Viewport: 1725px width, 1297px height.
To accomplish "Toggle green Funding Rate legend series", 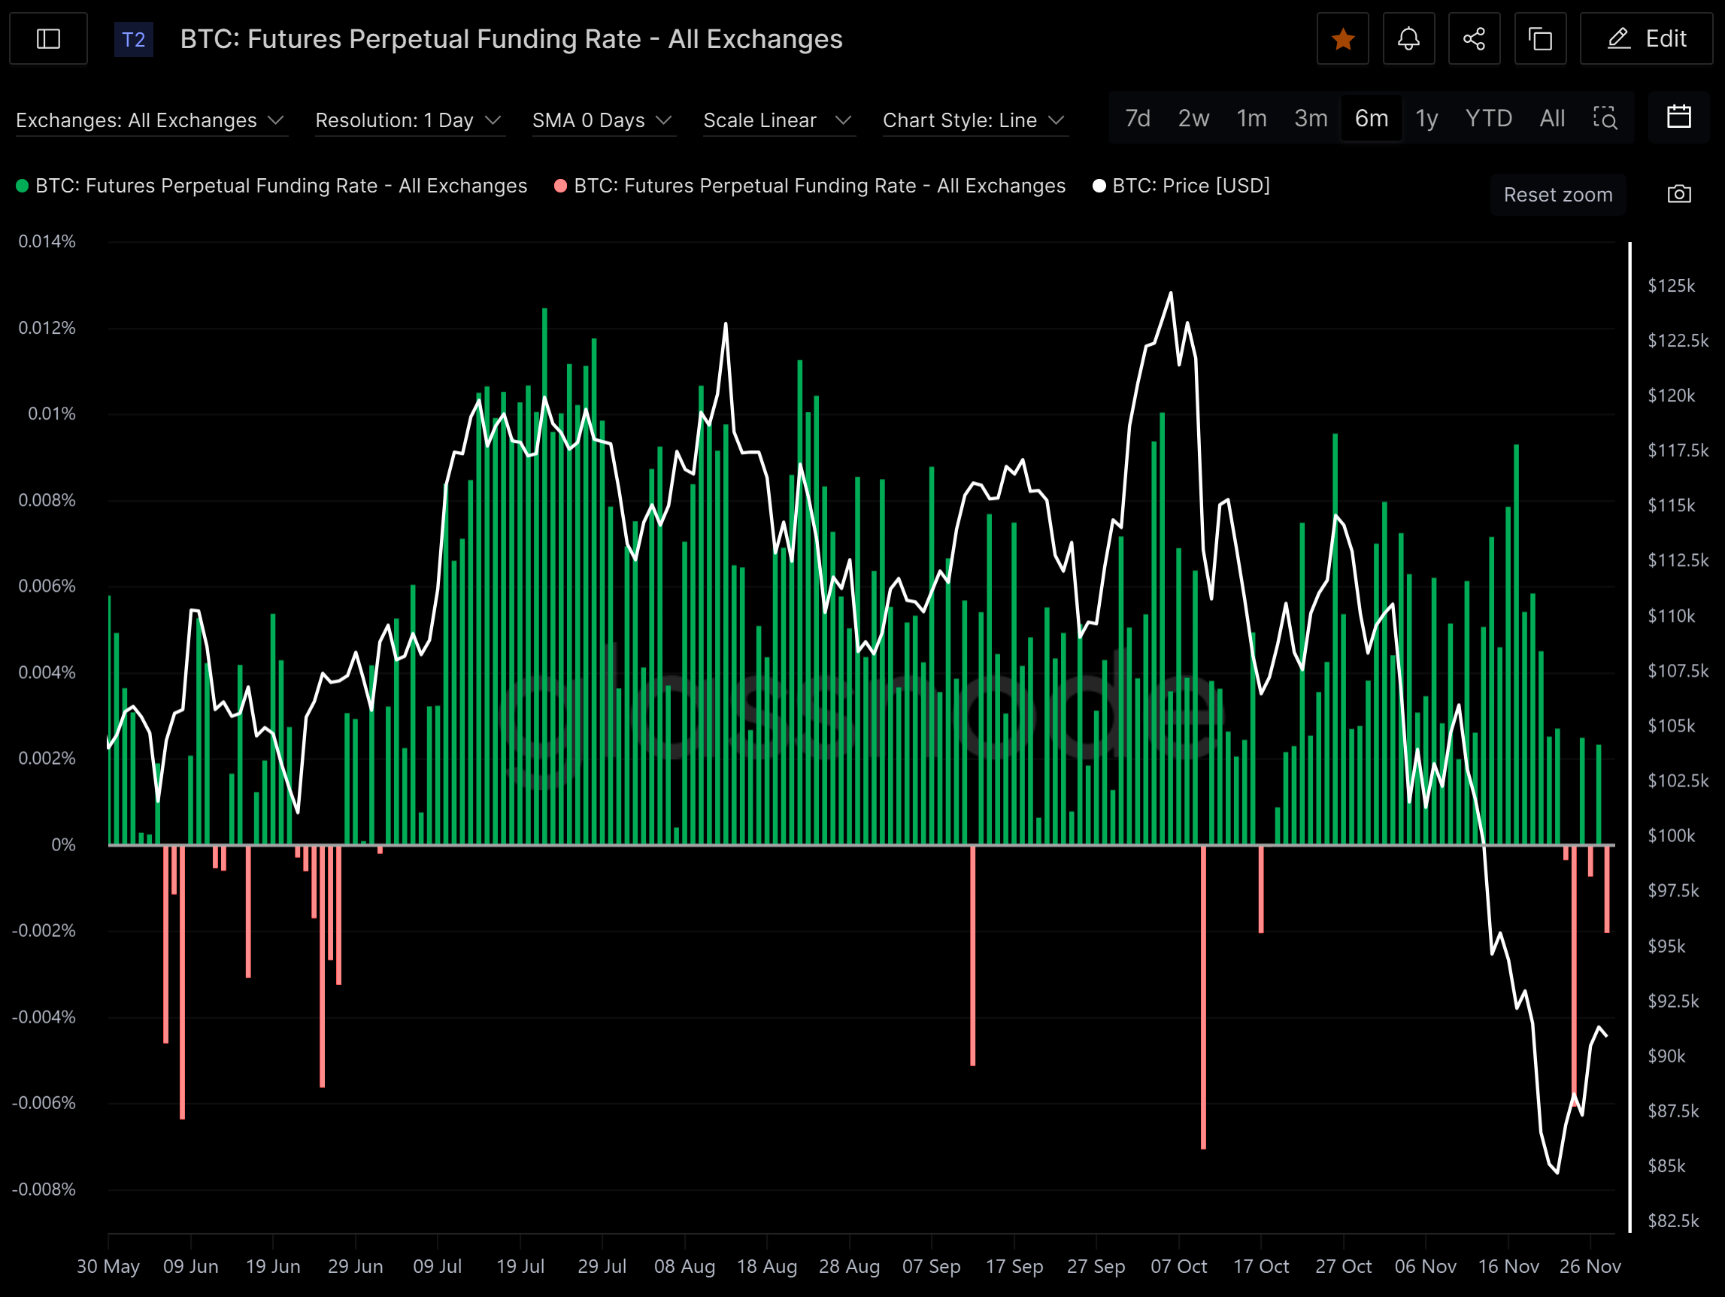I will click(x=280, y=186).
